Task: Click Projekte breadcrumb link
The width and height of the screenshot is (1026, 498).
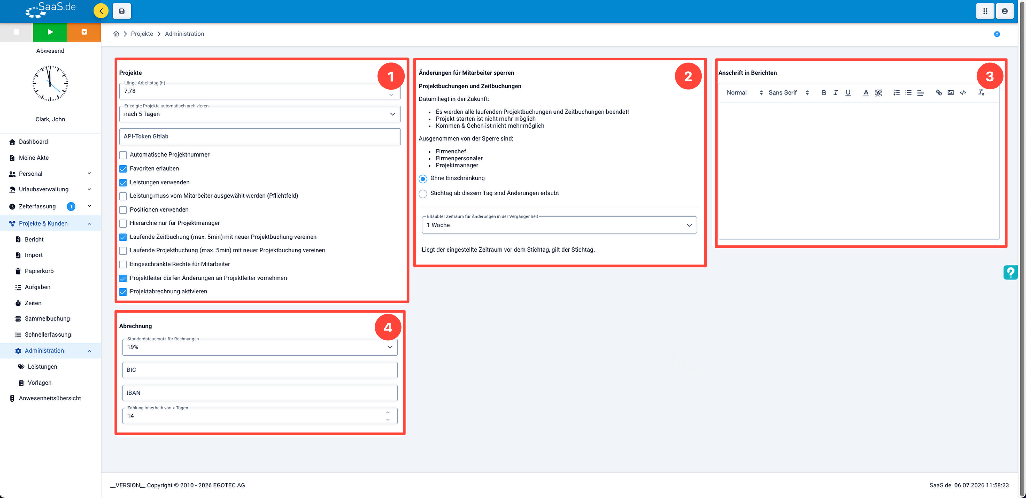Action: tap(142, 34)
